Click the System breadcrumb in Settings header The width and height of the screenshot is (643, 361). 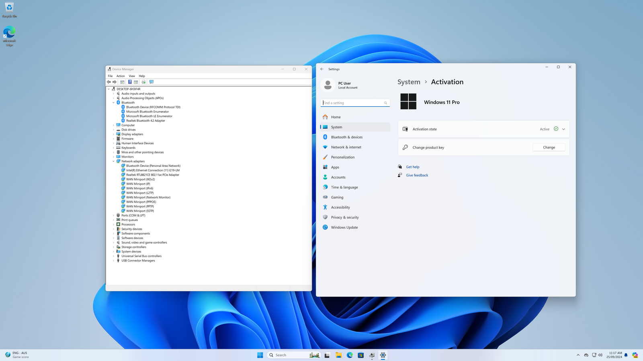click(409, 82)
